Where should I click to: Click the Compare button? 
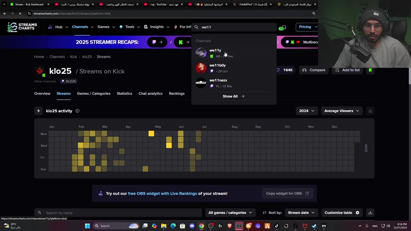tap(314, 70)
